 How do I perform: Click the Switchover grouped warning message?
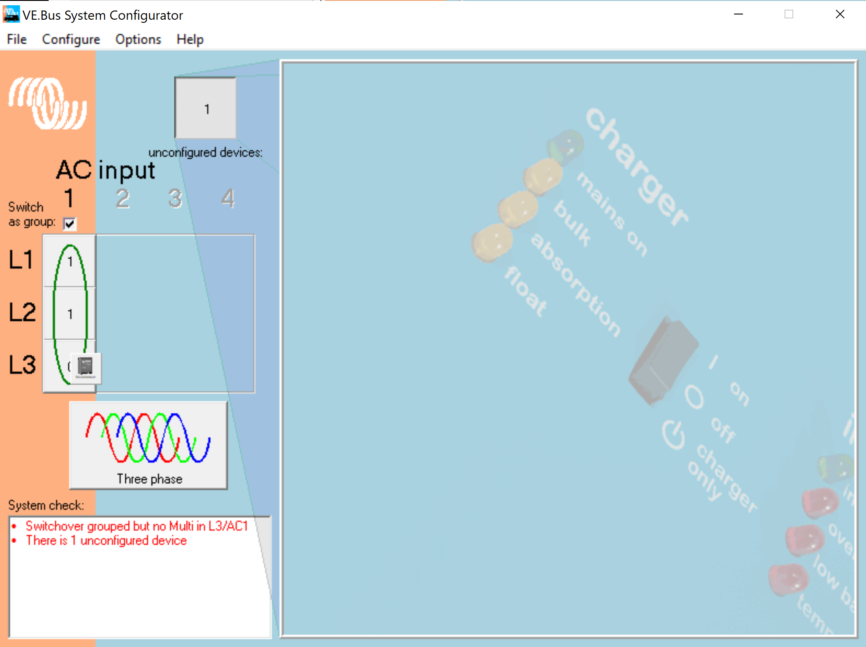click(x=136, y=526)
